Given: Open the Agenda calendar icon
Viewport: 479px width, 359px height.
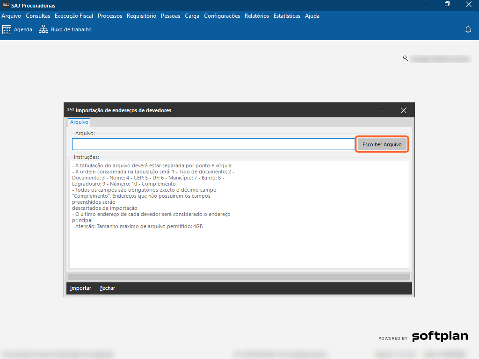Looking at the screenshot, I should [x=7, y=29].
